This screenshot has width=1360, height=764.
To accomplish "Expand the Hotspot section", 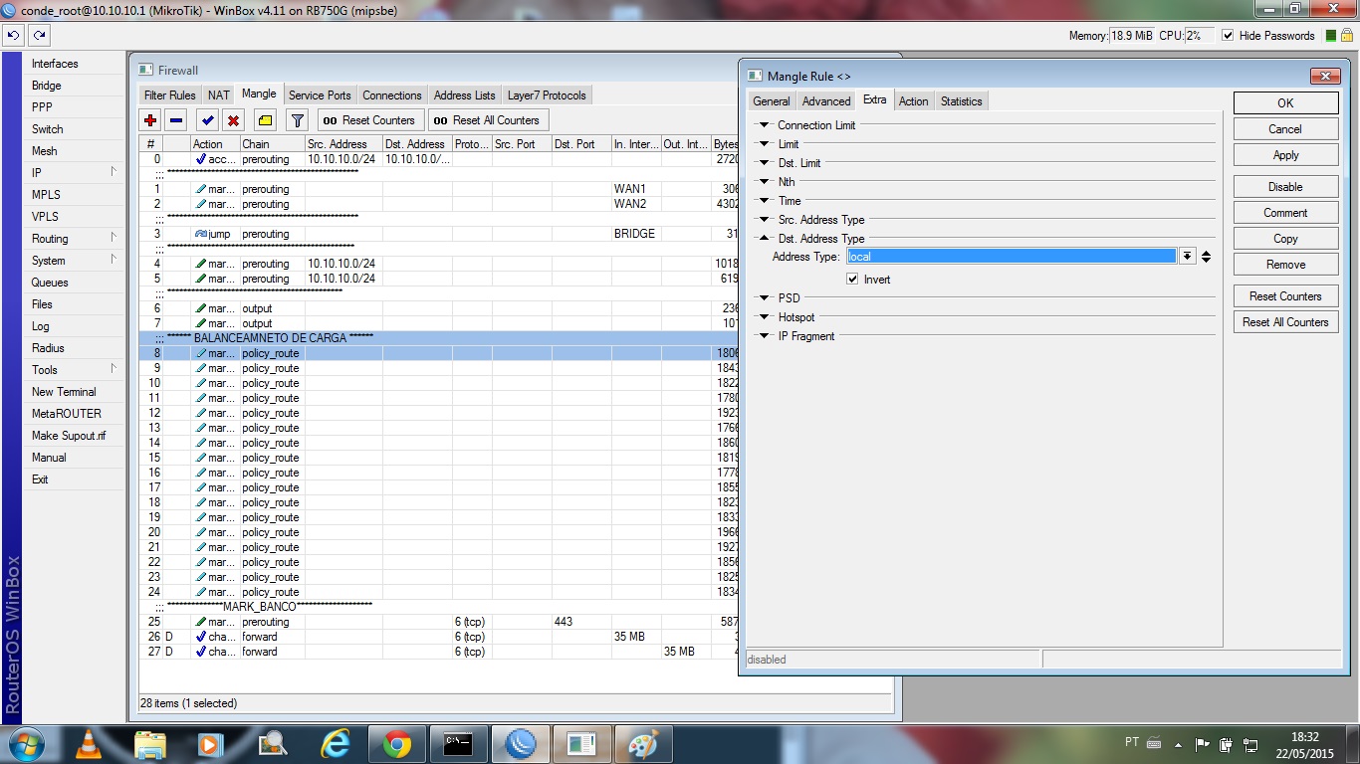I will [x=765, y=317].
